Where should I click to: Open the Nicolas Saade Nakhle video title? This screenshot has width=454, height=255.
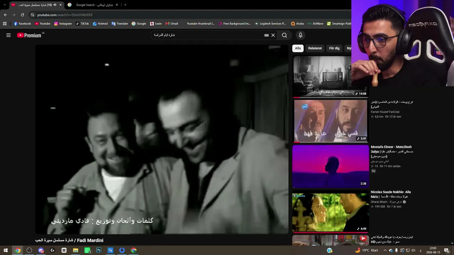pyautogui.click(x=391, y=194)
